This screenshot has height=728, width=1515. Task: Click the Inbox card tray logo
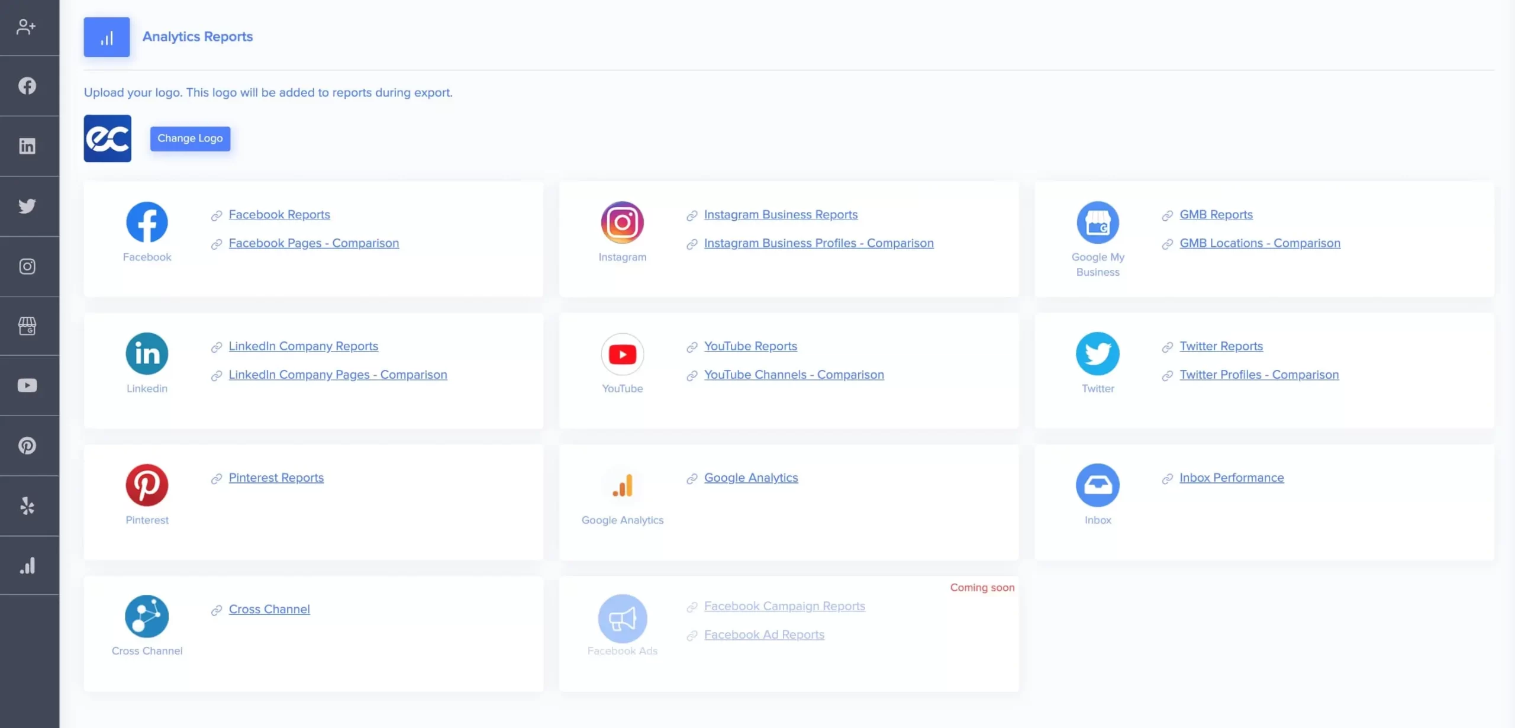[1097, 485]
